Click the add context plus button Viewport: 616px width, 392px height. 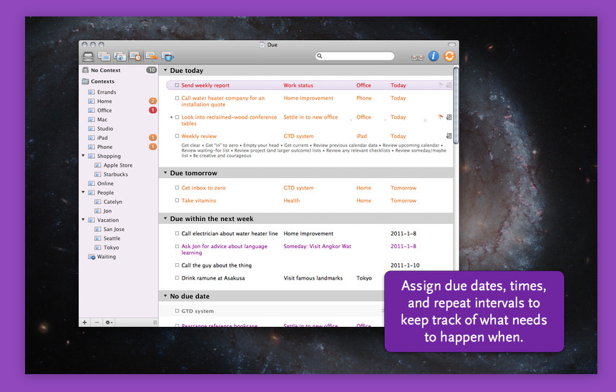[x=84, y=323]
